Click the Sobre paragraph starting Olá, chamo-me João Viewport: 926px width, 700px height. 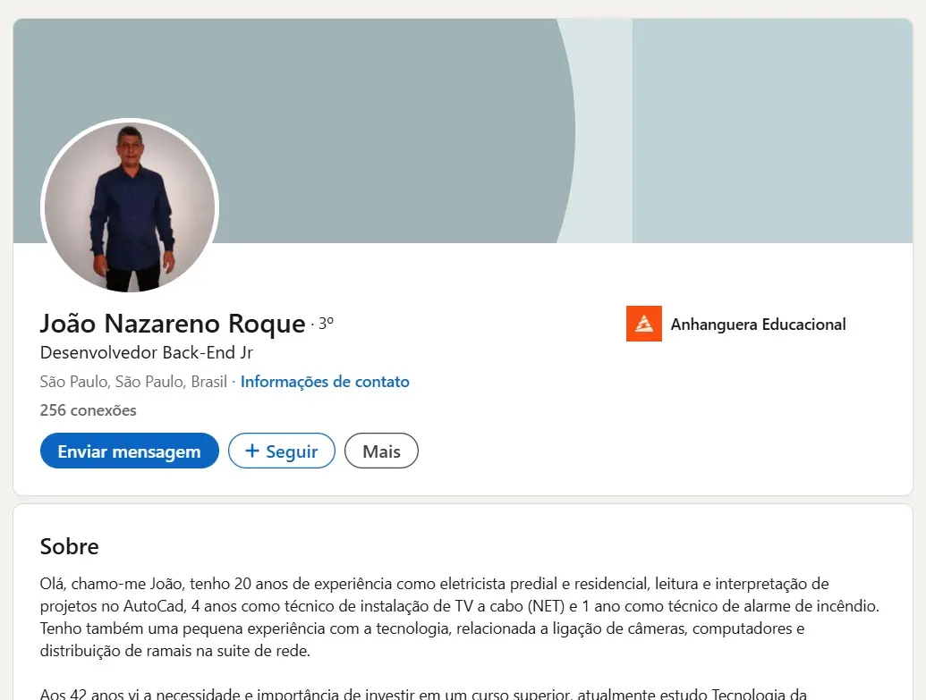[x=460, y=617]
